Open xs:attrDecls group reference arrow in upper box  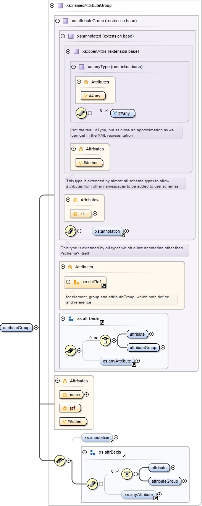(102, 323)
